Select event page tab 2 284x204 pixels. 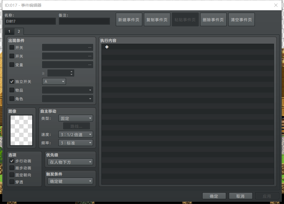(19, 31)
